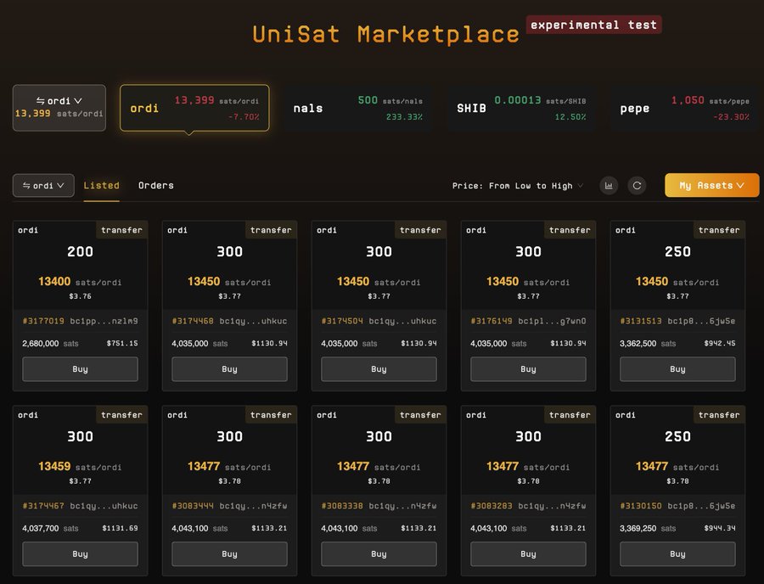Click the $942.45 total value

click(720, 344)
